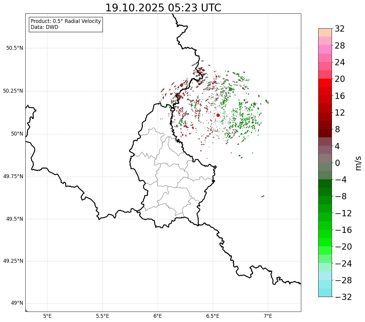365x322 pixels.
Task: Click the 49.25°N latitude axis label
Action: point(13,261)
